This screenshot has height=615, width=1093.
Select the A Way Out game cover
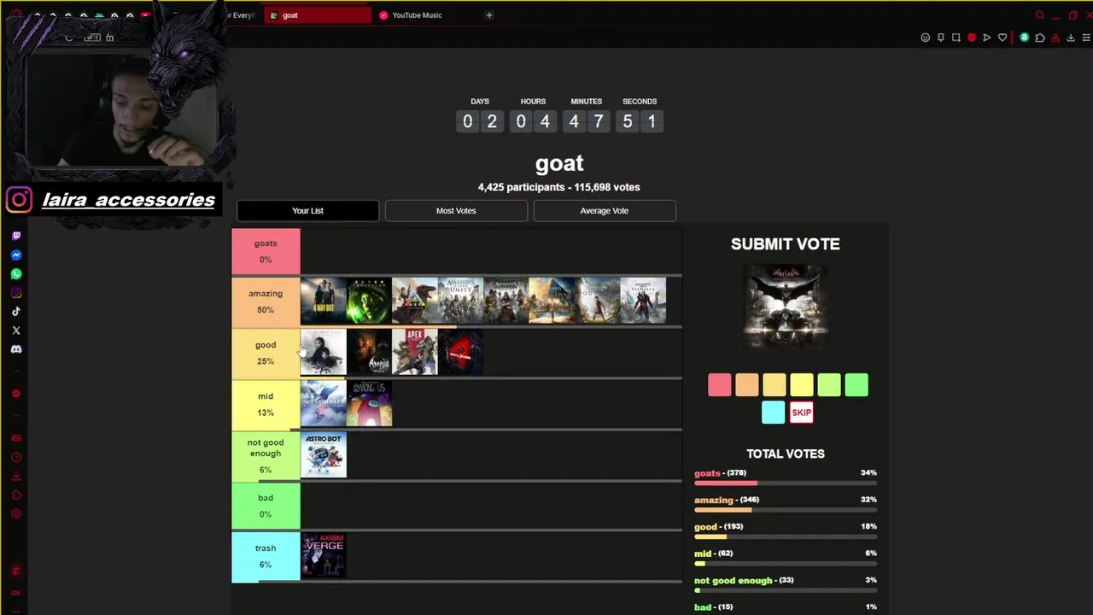tap(324, 301)
